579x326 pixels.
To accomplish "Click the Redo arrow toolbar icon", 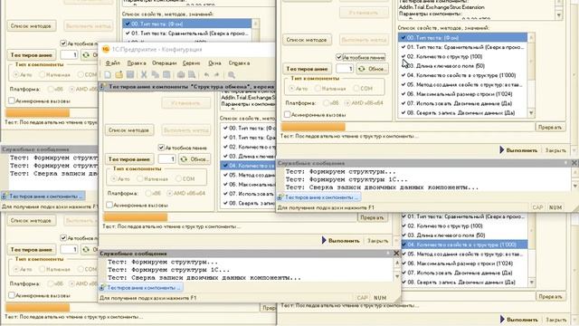I will click(217, 74).
